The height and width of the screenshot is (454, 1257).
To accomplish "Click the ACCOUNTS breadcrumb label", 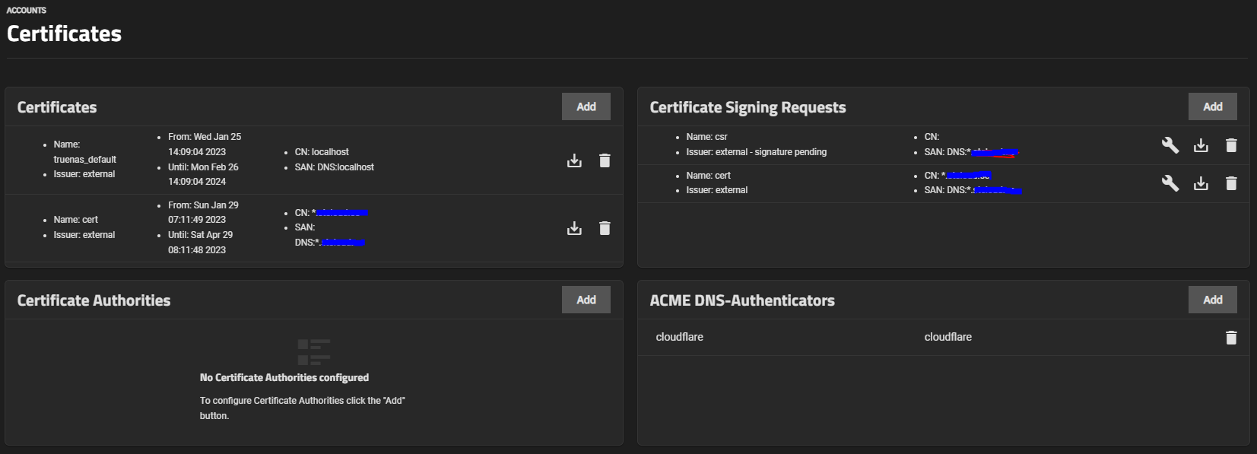I will pos(27,10).
